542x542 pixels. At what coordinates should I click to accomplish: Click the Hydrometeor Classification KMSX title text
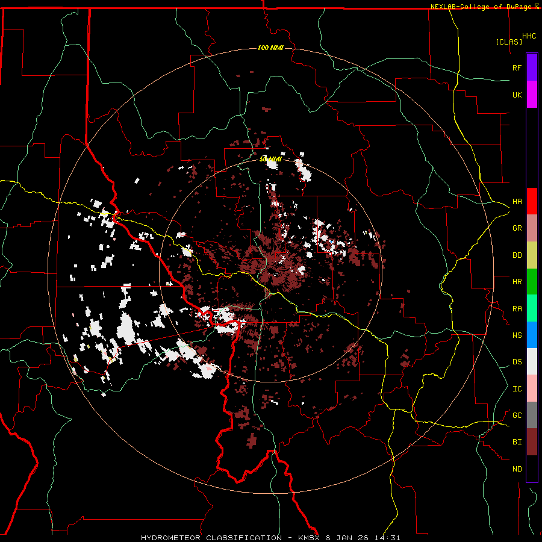point(270,538)
